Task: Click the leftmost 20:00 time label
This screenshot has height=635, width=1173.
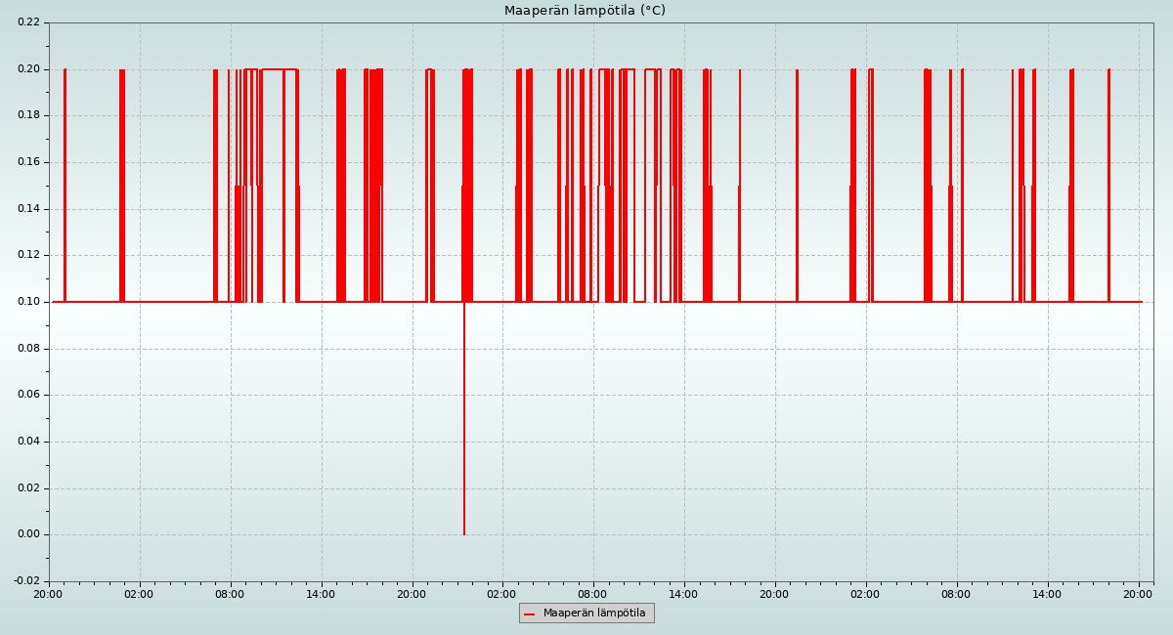Action: coord(49,594)
